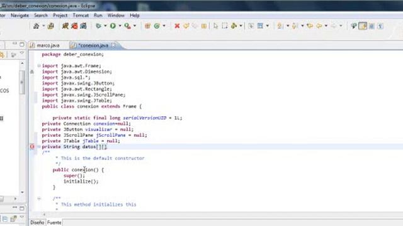Select the arrow pointer selection tool
This screenshot has width=403, height=226.
pos(215,26)
